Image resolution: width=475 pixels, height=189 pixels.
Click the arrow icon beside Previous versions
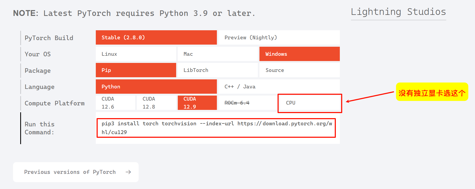[128, 172]
